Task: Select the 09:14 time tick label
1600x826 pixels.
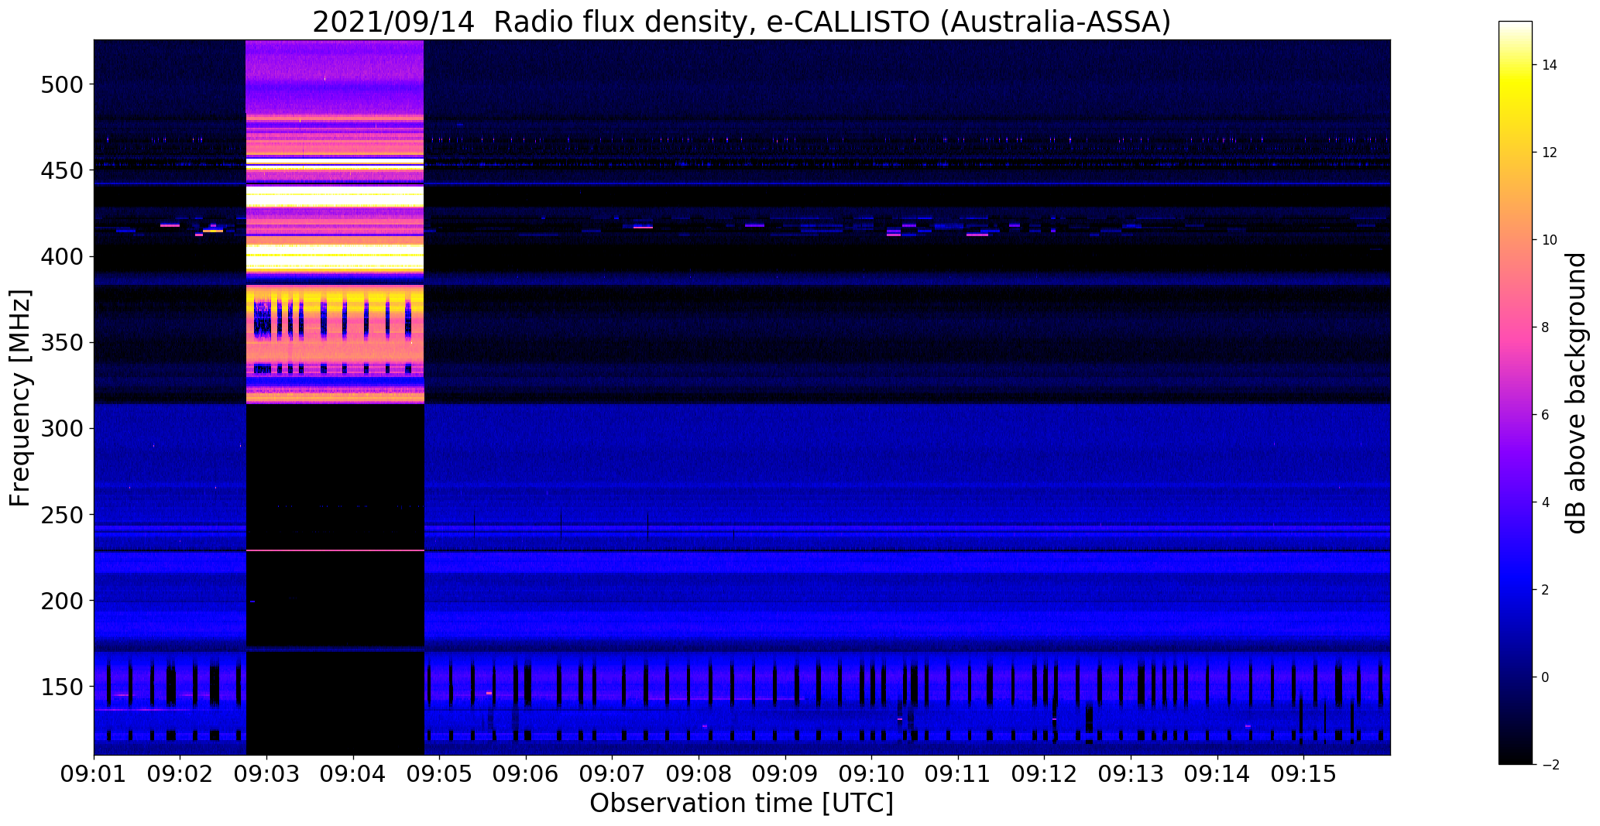Action: (x=1217, y=775)
